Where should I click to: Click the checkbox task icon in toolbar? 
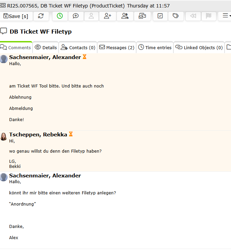160,16
